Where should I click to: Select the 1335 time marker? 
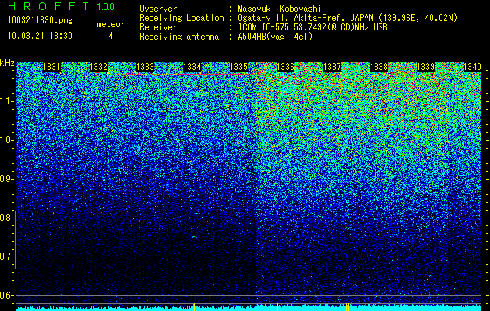point(238,67)
